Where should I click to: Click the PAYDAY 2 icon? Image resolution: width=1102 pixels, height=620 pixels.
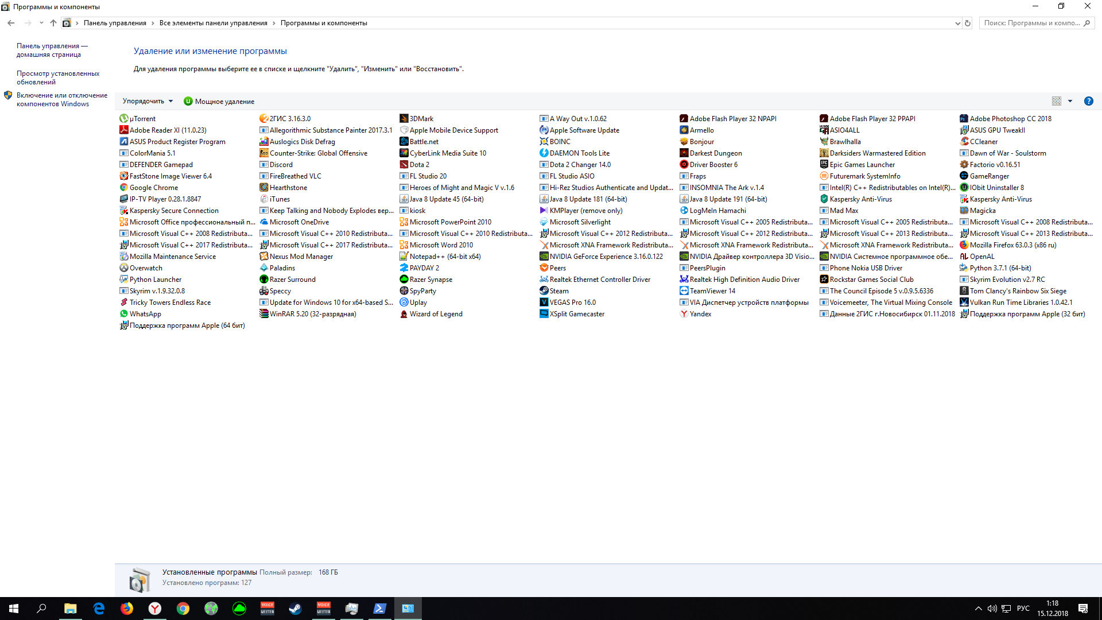coord(403,268)
